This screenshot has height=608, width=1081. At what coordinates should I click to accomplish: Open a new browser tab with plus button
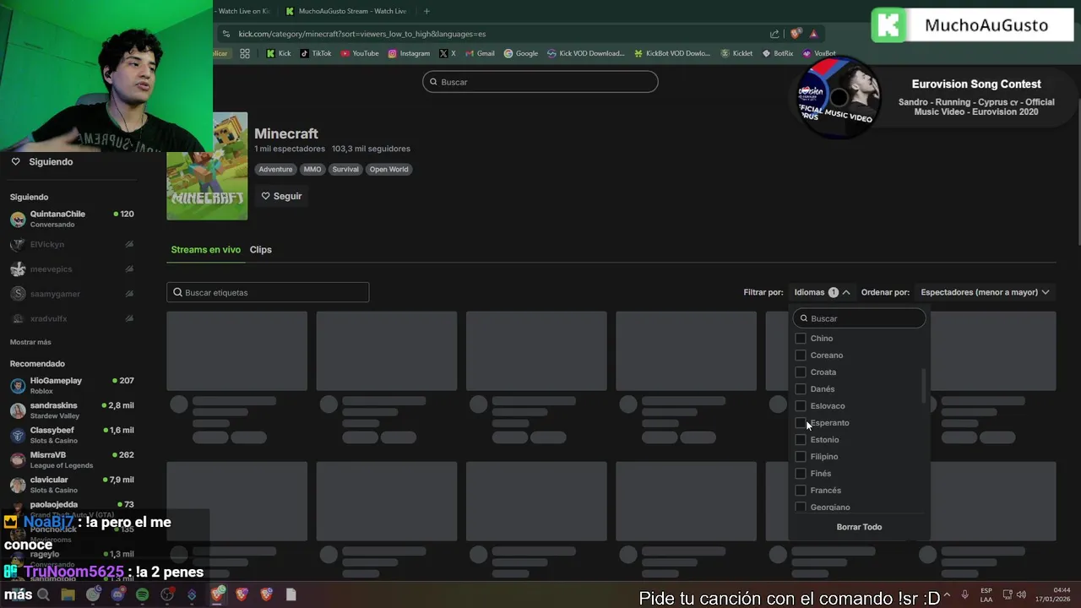(x=426, y=11)
